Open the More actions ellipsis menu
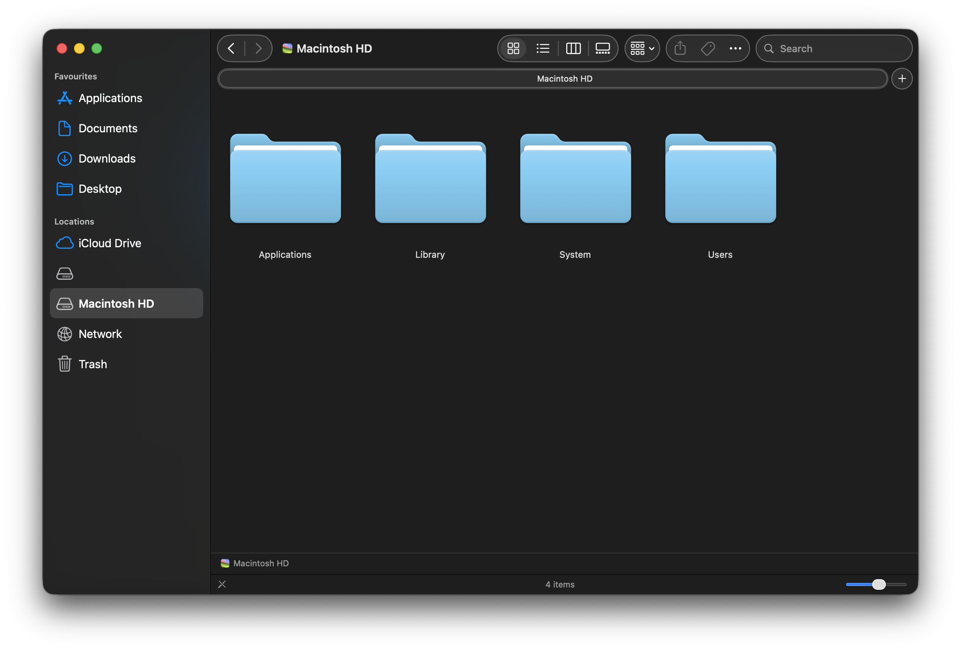The width and height of the screenshot is (961, 651). coord(735,48)
